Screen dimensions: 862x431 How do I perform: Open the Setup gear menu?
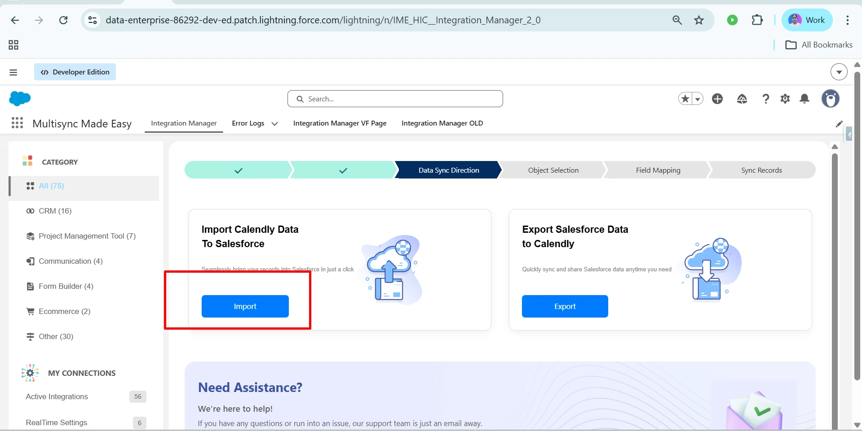click(785, 99)
